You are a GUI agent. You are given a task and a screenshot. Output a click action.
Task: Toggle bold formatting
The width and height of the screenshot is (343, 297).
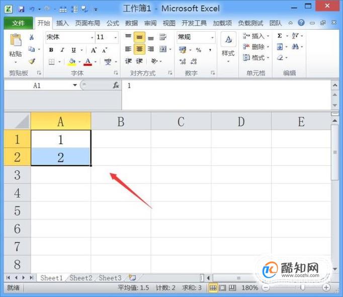tap(51, 50)
